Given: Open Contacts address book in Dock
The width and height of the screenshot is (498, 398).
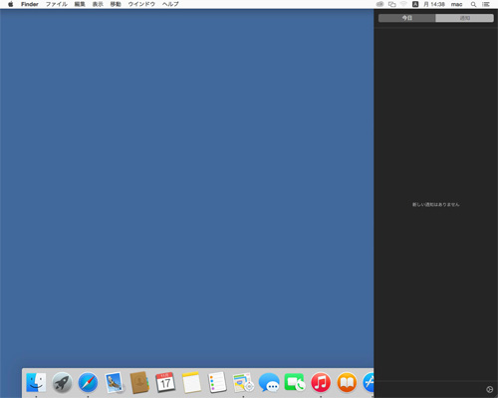Looking at the screenshot, I should [x=139, y=382].
